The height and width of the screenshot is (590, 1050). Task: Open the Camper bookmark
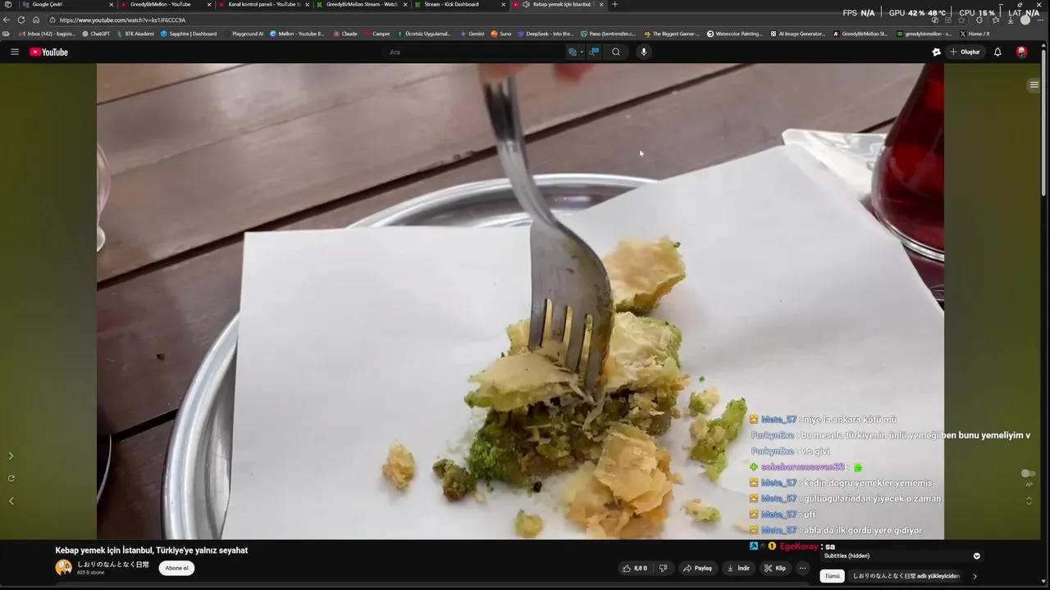pos(377,34)
